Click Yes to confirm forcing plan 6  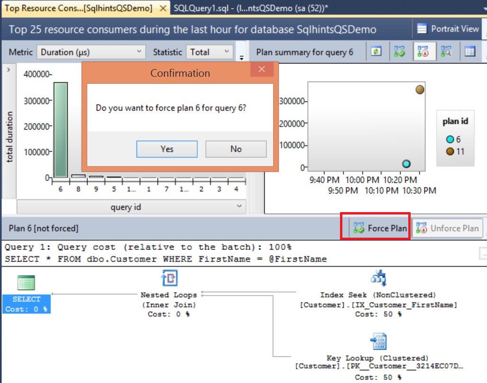tap(167, 149)
